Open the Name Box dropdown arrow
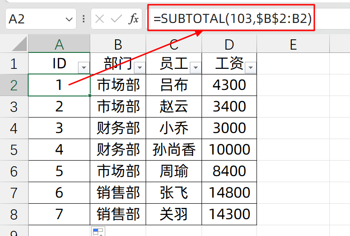Image resolution: width=350 pixels, height=236 pixels. point(69,19)
